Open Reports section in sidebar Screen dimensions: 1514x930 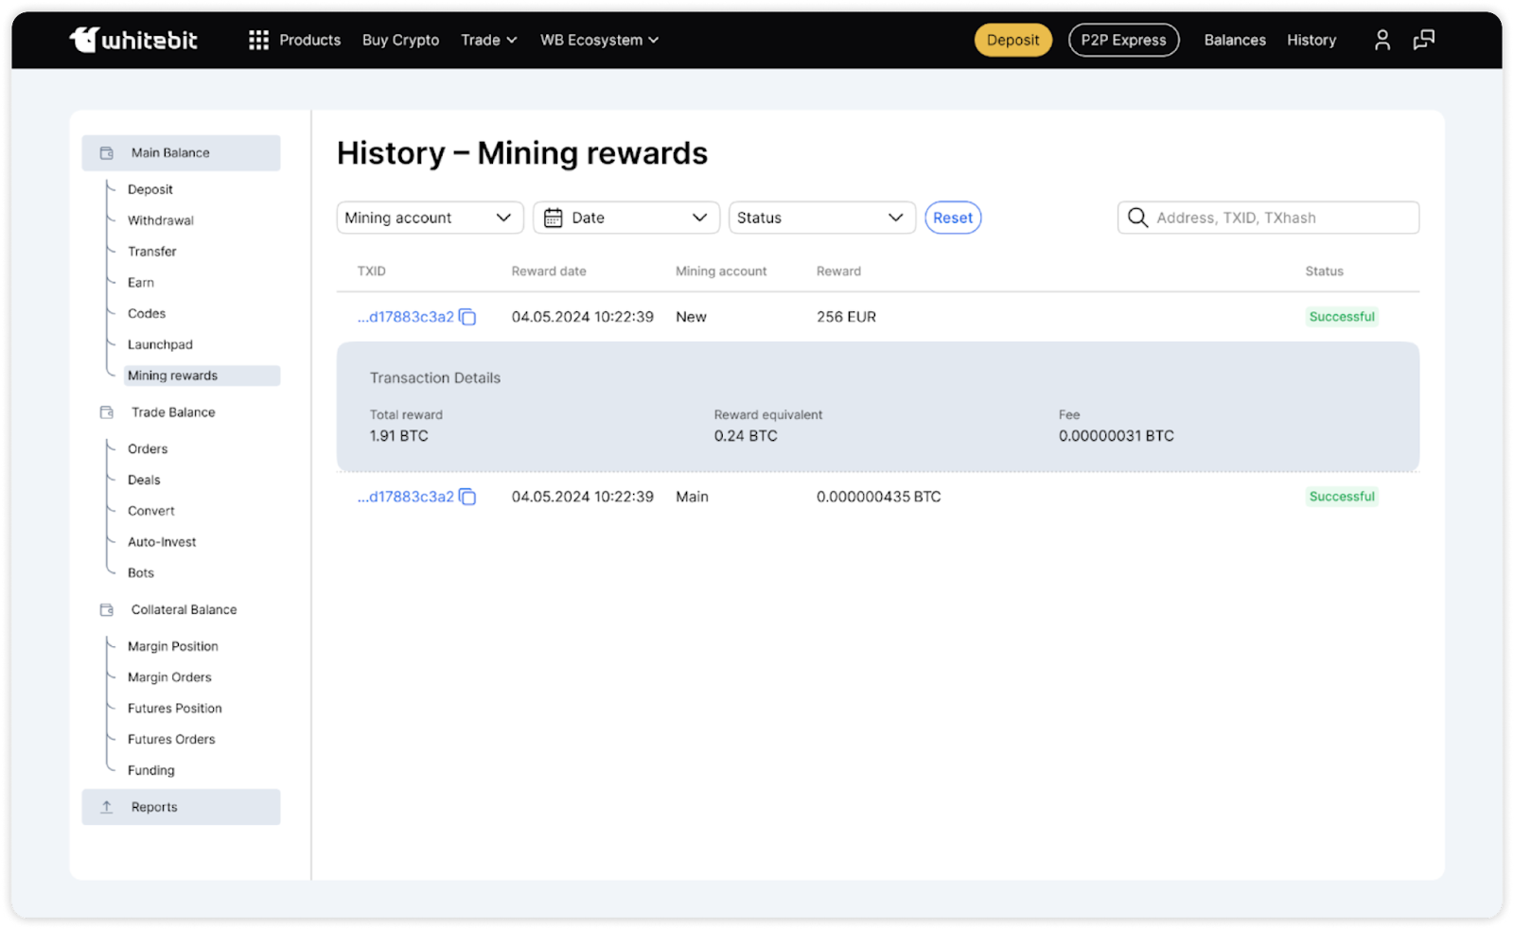154,807
